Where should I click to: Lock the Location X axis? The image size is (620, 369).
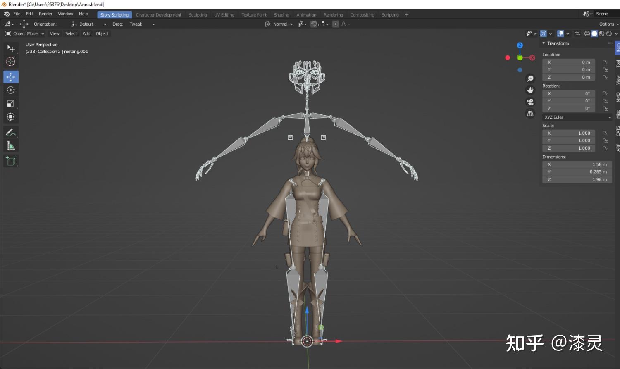click(x=605, y=62)
